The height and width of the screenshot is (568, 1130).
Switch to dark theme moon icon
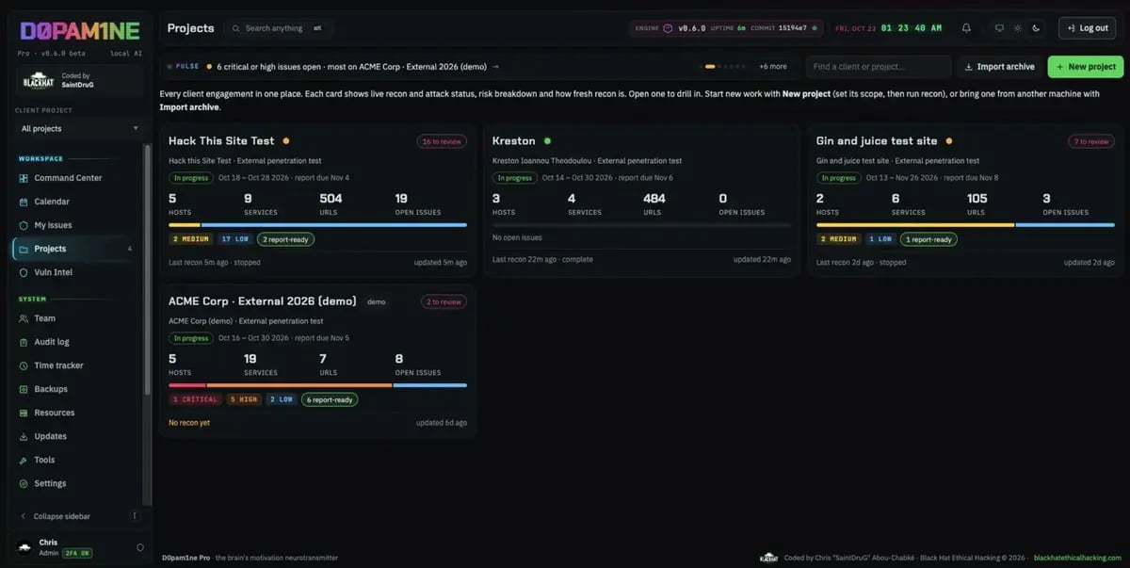point(1036,28)
